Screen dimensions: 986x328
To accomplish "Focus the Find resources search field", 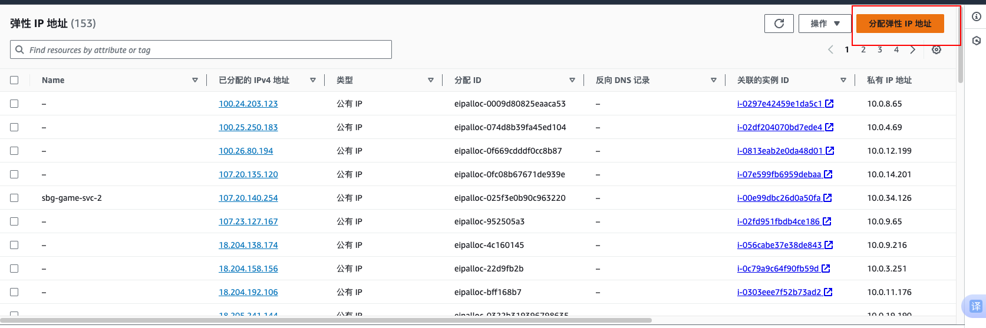I will 206,50.
